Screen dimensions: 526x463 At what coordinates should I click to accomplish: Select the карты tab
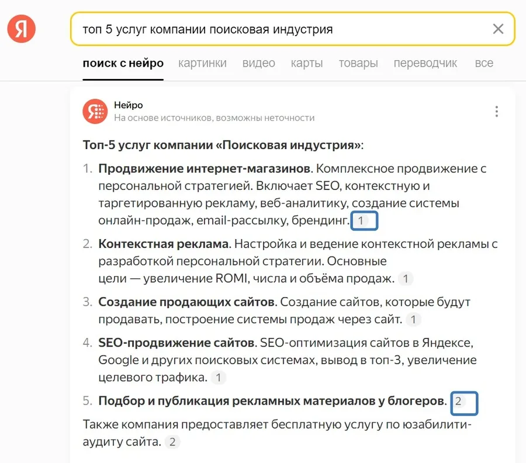306,63
